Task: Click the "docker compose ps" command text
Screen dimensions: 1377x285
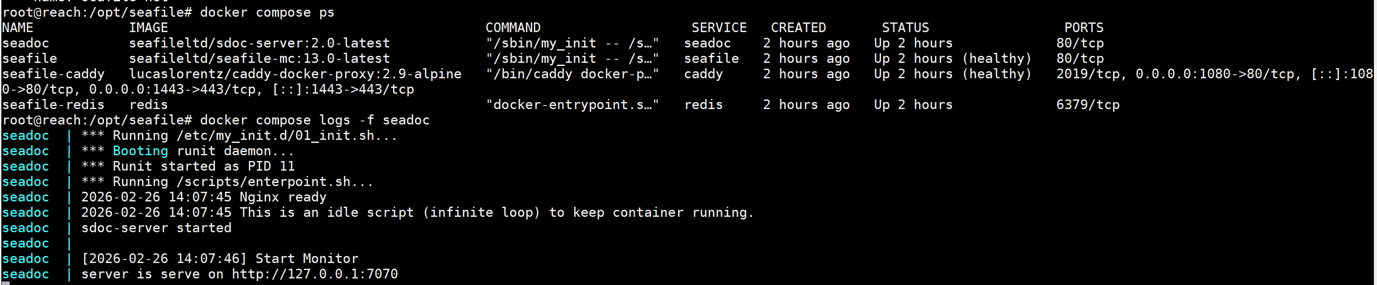Action: tap(267, 12)
